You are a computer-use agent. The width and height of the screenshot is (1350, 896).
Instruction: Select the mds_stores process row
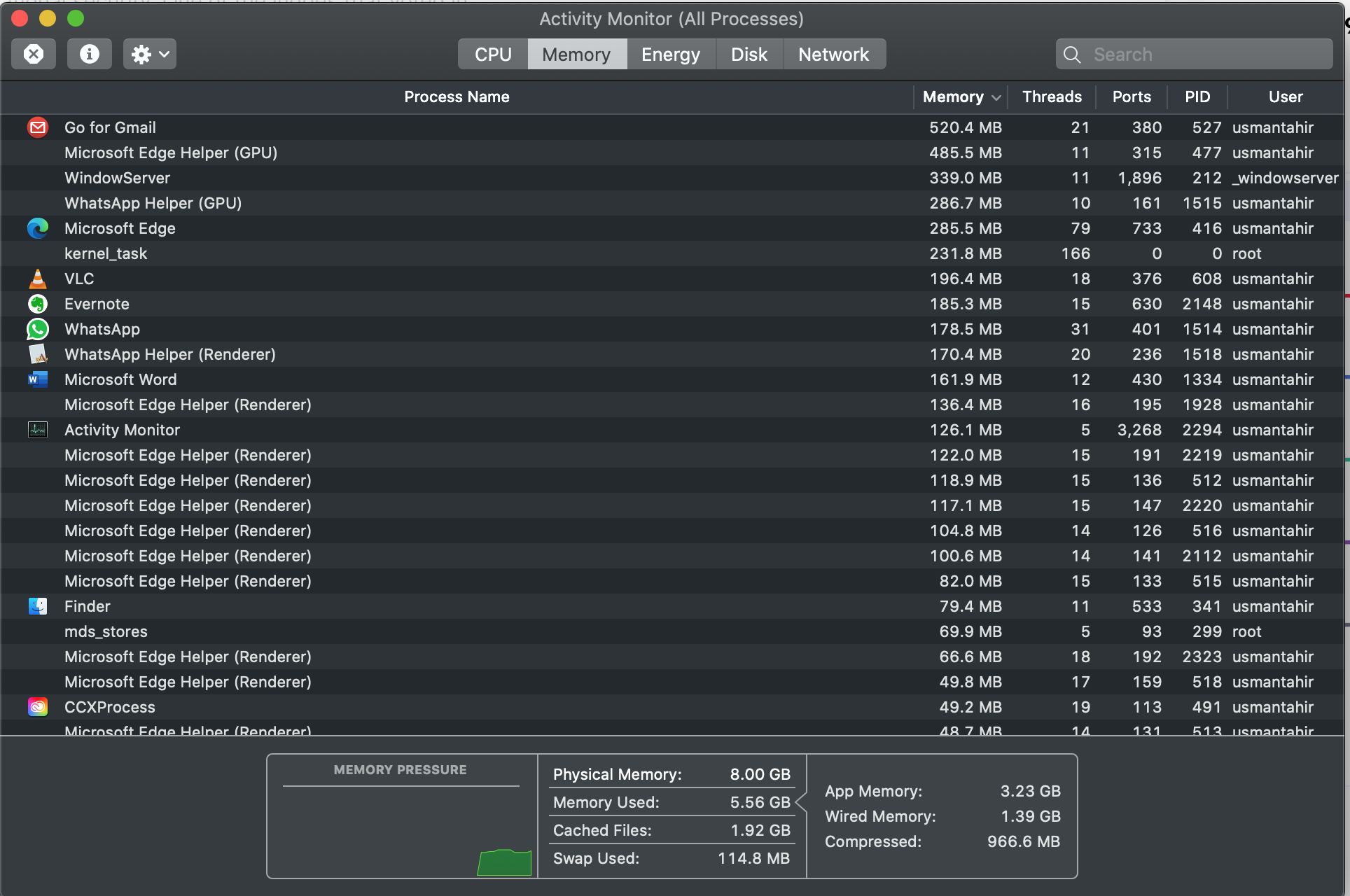(x=672, y=631)
